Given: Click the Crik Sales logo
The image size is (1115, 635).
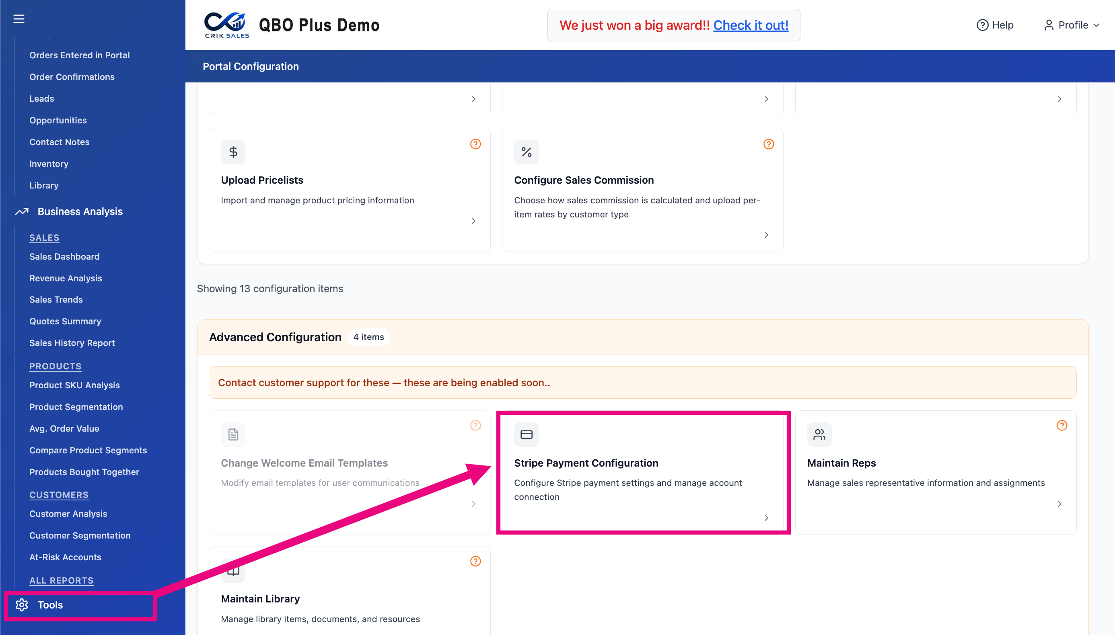Looking at the screenshot, I should click(226, 25).
